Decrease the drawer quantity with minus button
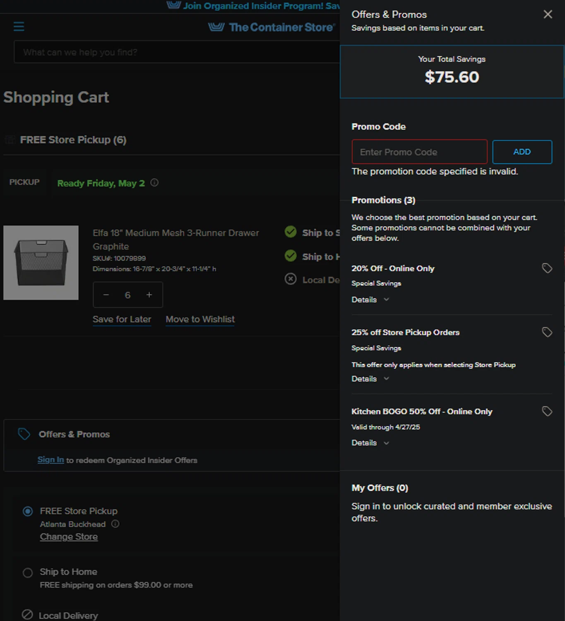Screen dimensions: 565x621 [106, 295]
